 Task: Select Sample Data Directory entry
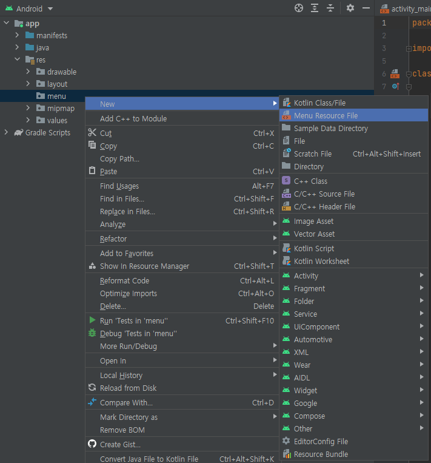click(353, 129)
